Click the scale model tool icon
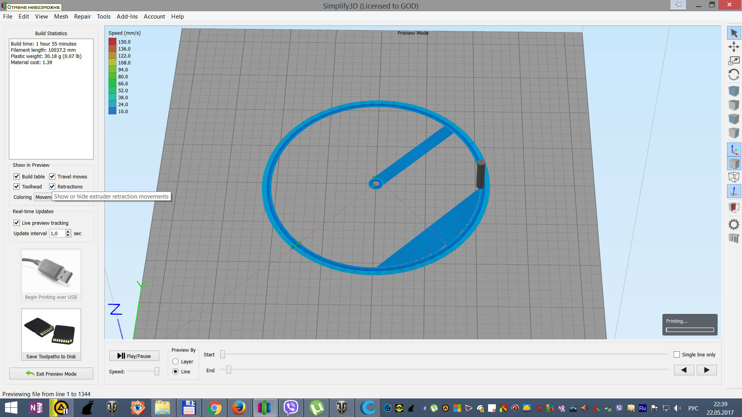 point(733,61)
